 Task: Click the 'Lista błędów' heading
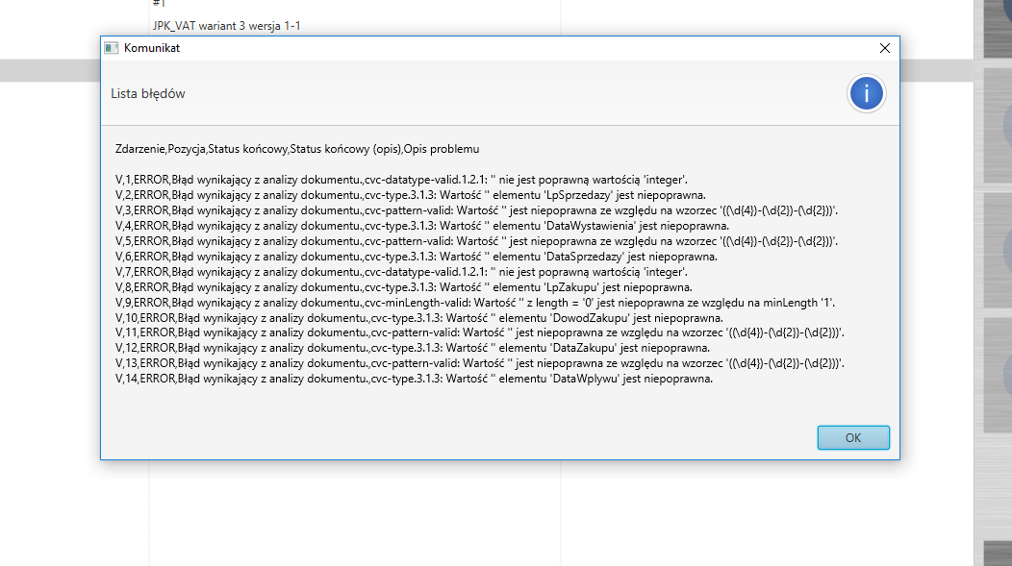(x=148, y=93)
